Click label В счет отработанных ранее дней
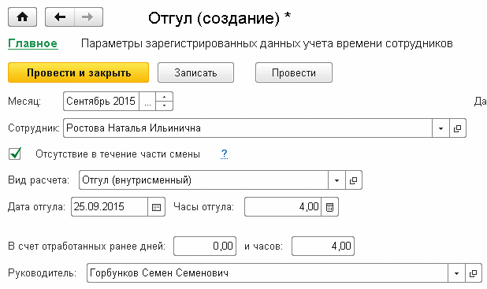This screenshot has width=487, height=289. point(87,246)
